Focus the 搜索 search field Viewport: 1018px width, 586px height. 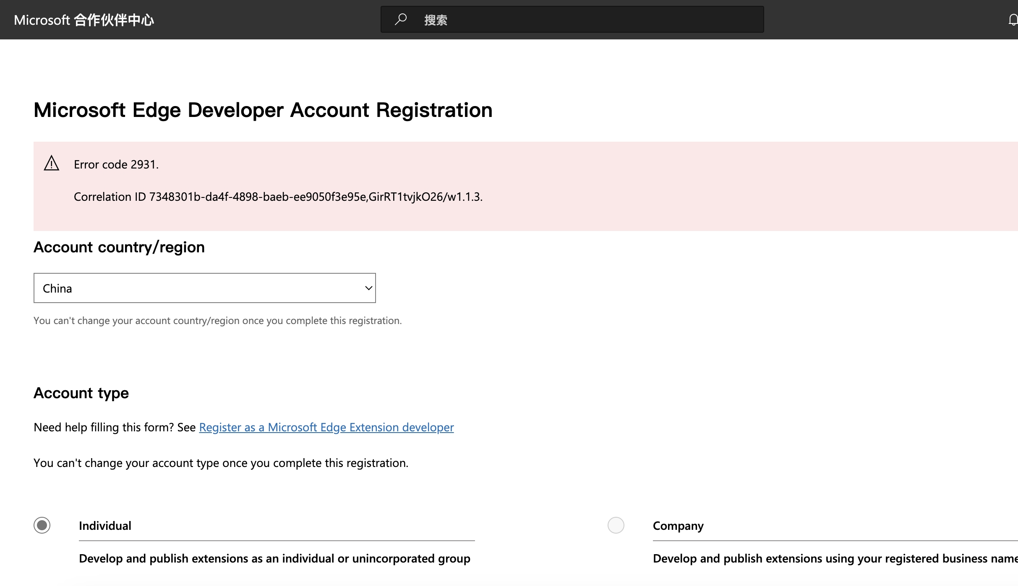pos(572,19)
